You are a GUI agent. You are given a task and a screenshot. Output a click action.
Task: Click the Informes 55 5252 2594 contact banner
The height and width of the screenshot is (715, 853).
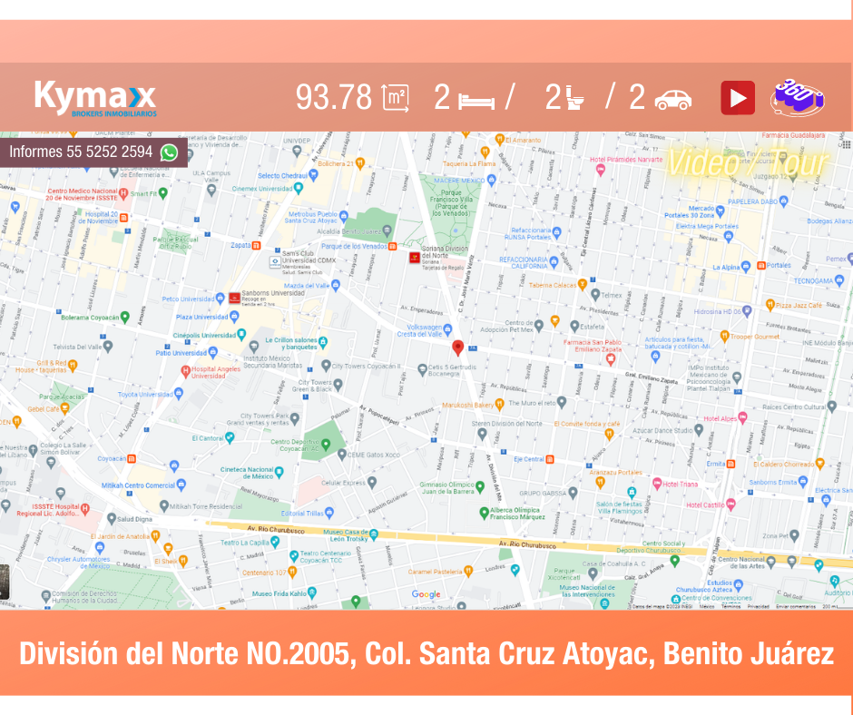coord(93,152)
